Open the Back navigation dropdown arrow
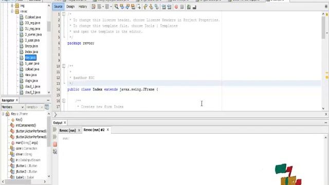 pos(103,7)
